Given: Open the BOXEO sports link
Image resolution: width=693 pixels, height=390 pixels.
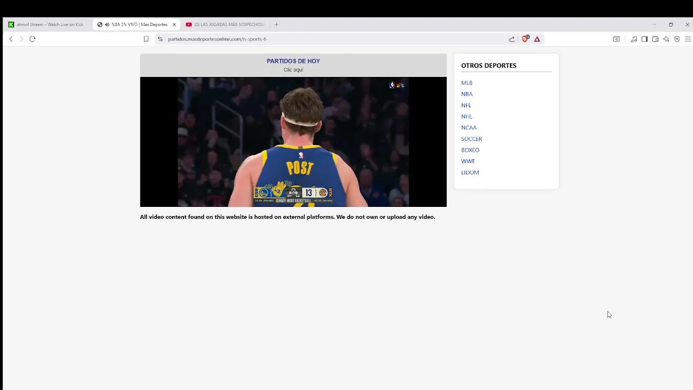Looking at the screenshot, I should (x=470, y=150).
